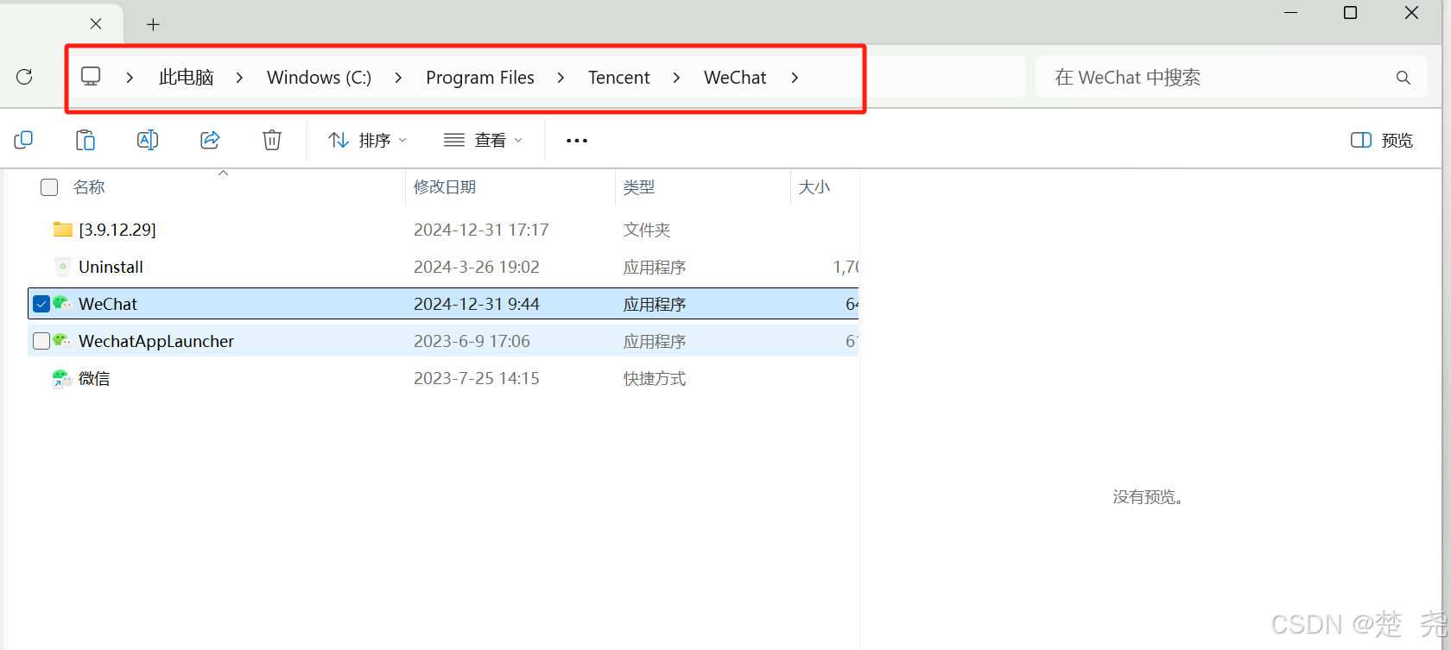The width and height of the screenshot is (1451, 650).
Task: Click date 2024-12-31 9:44
Action: [x=477, y=304]
